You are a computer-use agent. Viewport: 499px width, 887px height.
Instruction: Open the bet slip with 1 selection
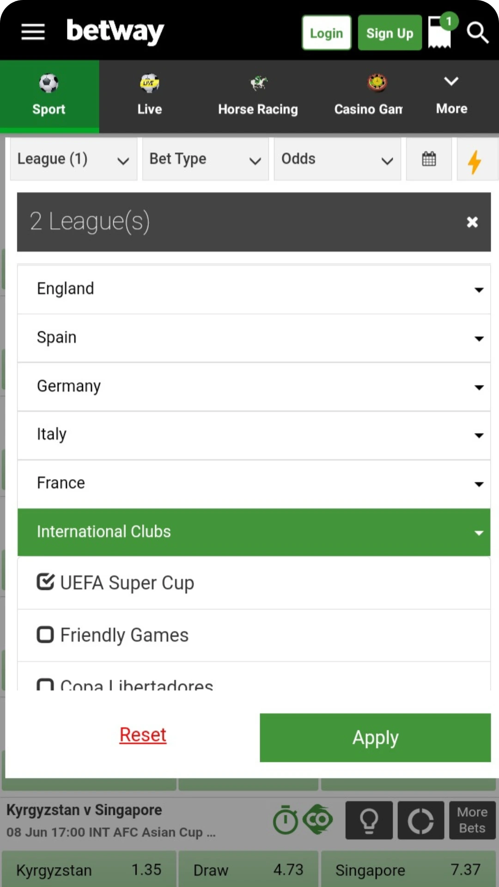[438, 32]
